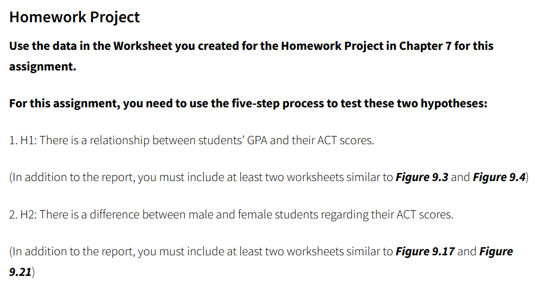The width and height of the screenshot is (535, 290).
Task: Click the 9.21 figure number
Action: point(20,272)
